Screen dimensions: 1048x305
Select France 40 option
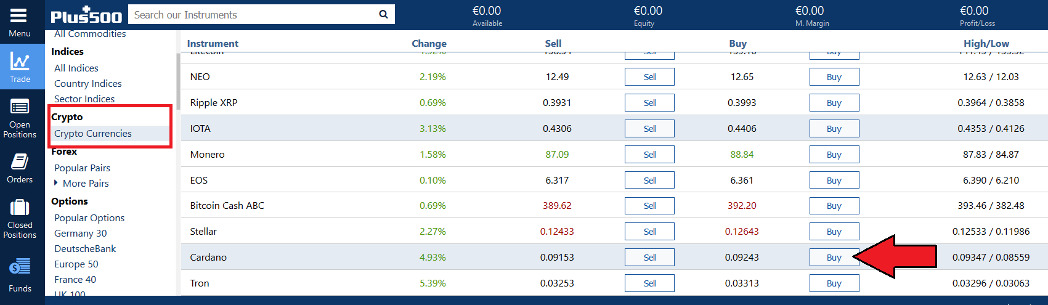75,279
